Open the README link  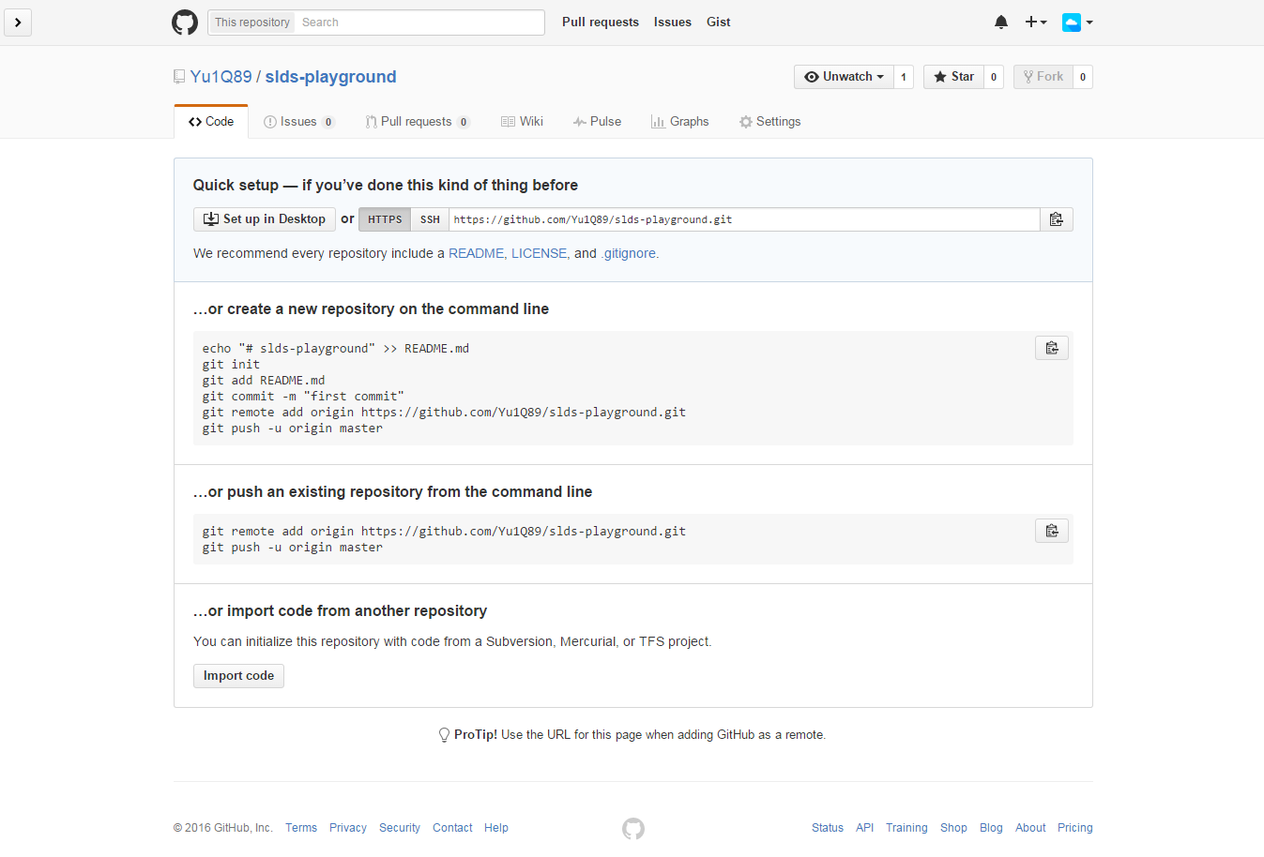476,253
